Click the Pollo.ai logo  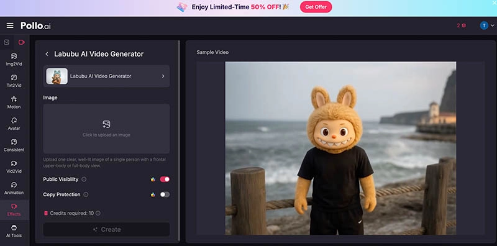pos(35,25)
